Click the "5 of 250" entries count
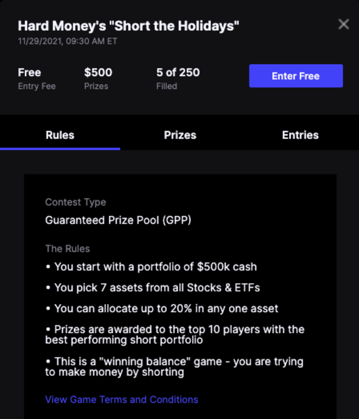Screen dimensions: 359x419 click(178, 73)
